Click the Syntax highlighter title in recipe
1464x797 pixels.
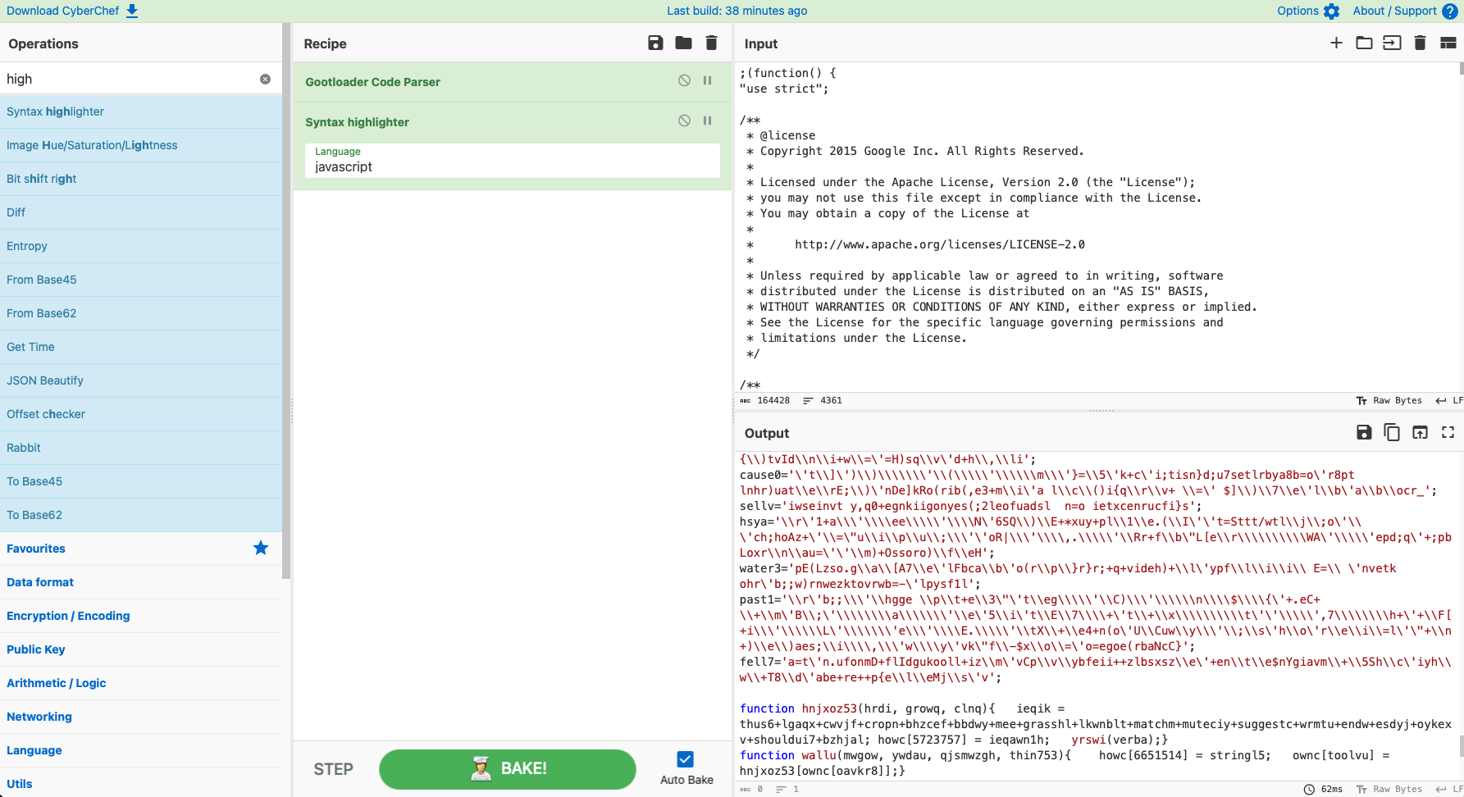(x=357, y=122)
